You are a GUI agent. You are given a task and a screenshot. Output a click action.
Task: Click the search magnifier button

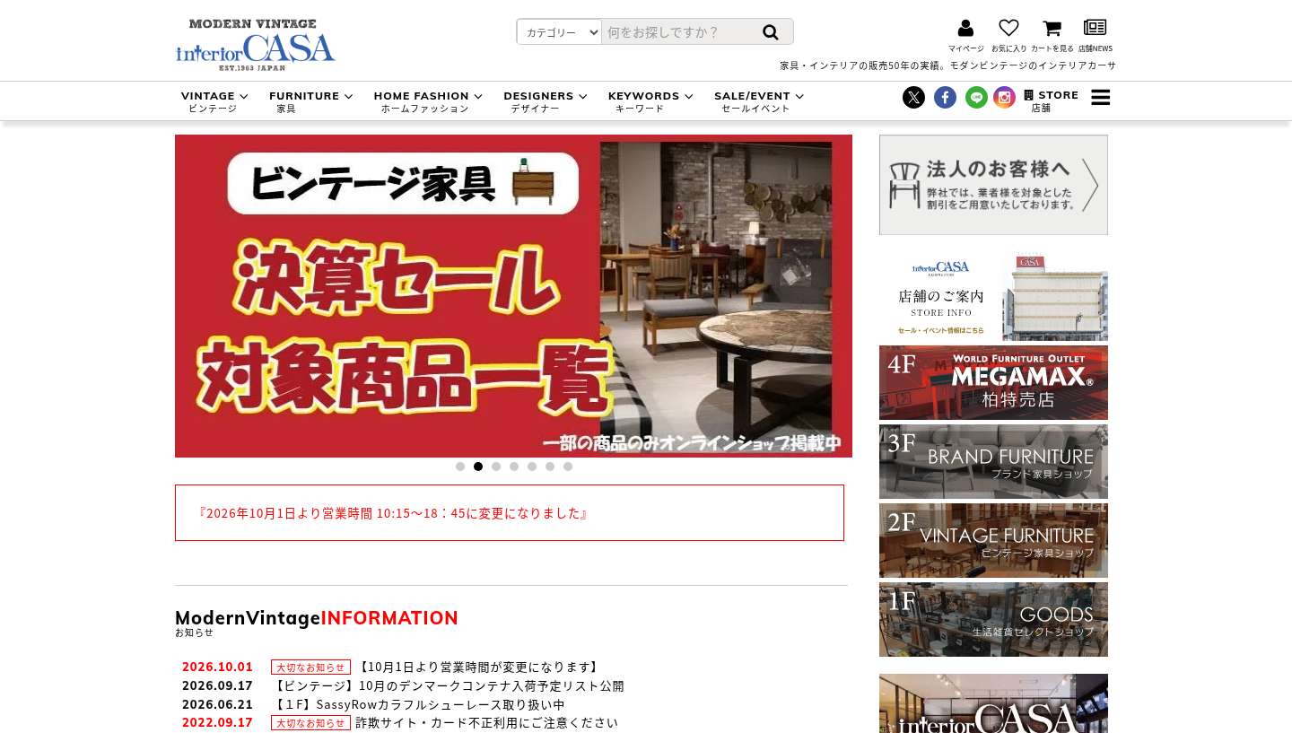point(771,32)
